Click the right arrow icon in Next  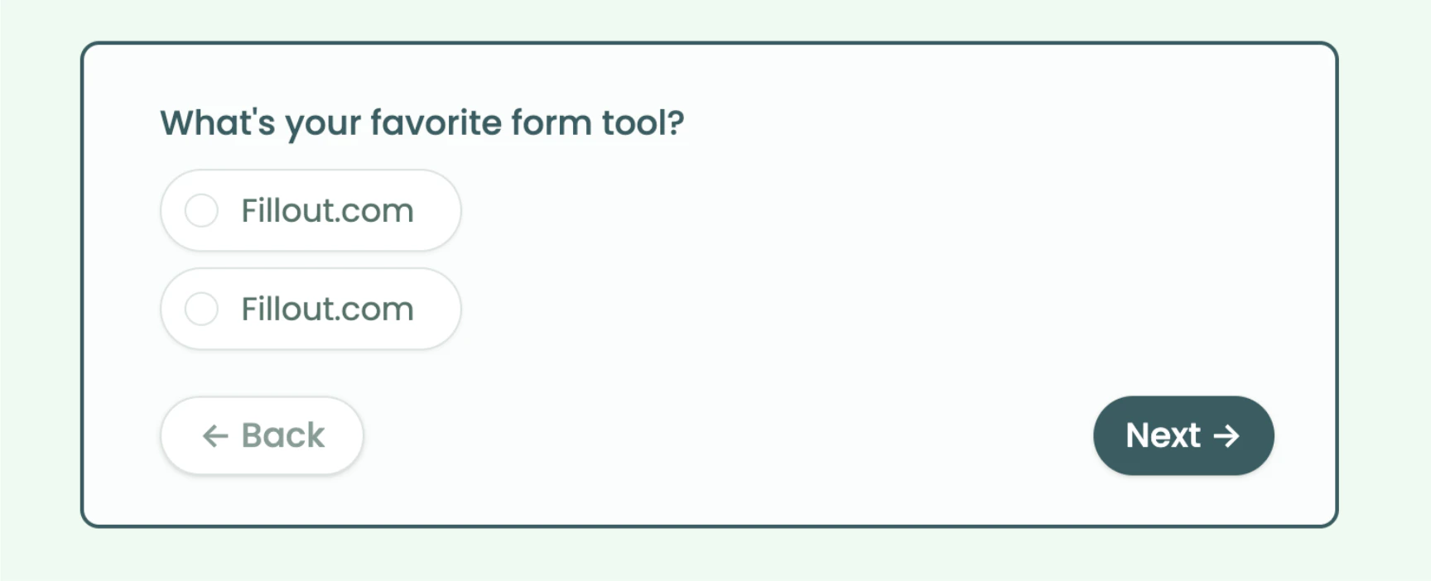click(x=1226, y=436)
